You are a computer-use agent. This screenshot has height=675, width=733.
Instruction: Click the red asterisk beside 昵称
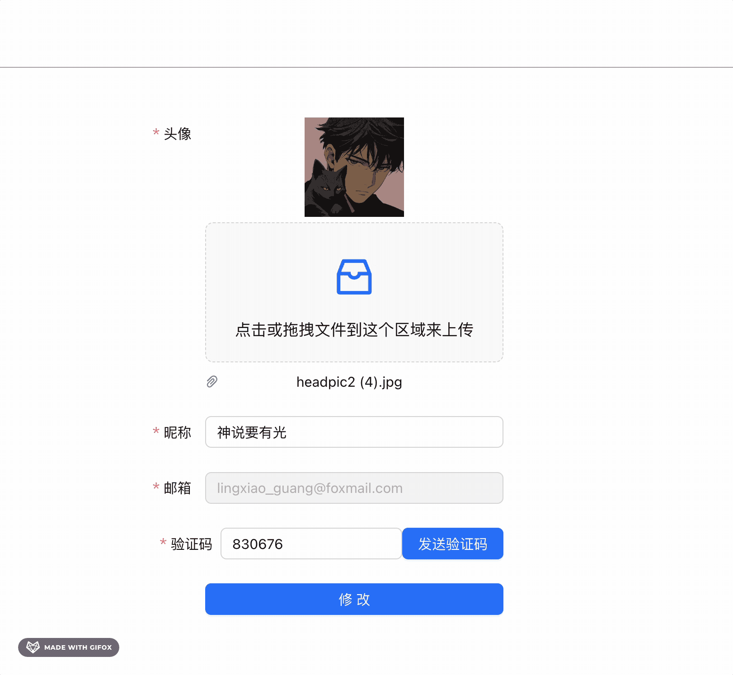tap(156, 431)
